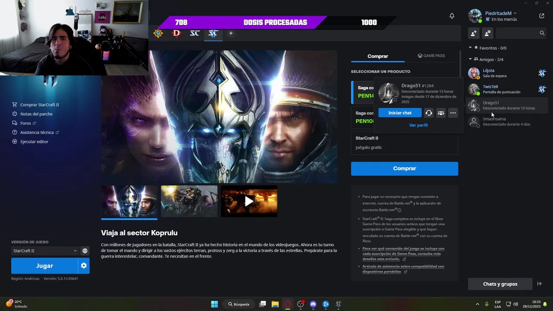Click the region globe icon
The width and height of the screenshot is (553, 311).
pyautogui.click(x=85, y=251)
